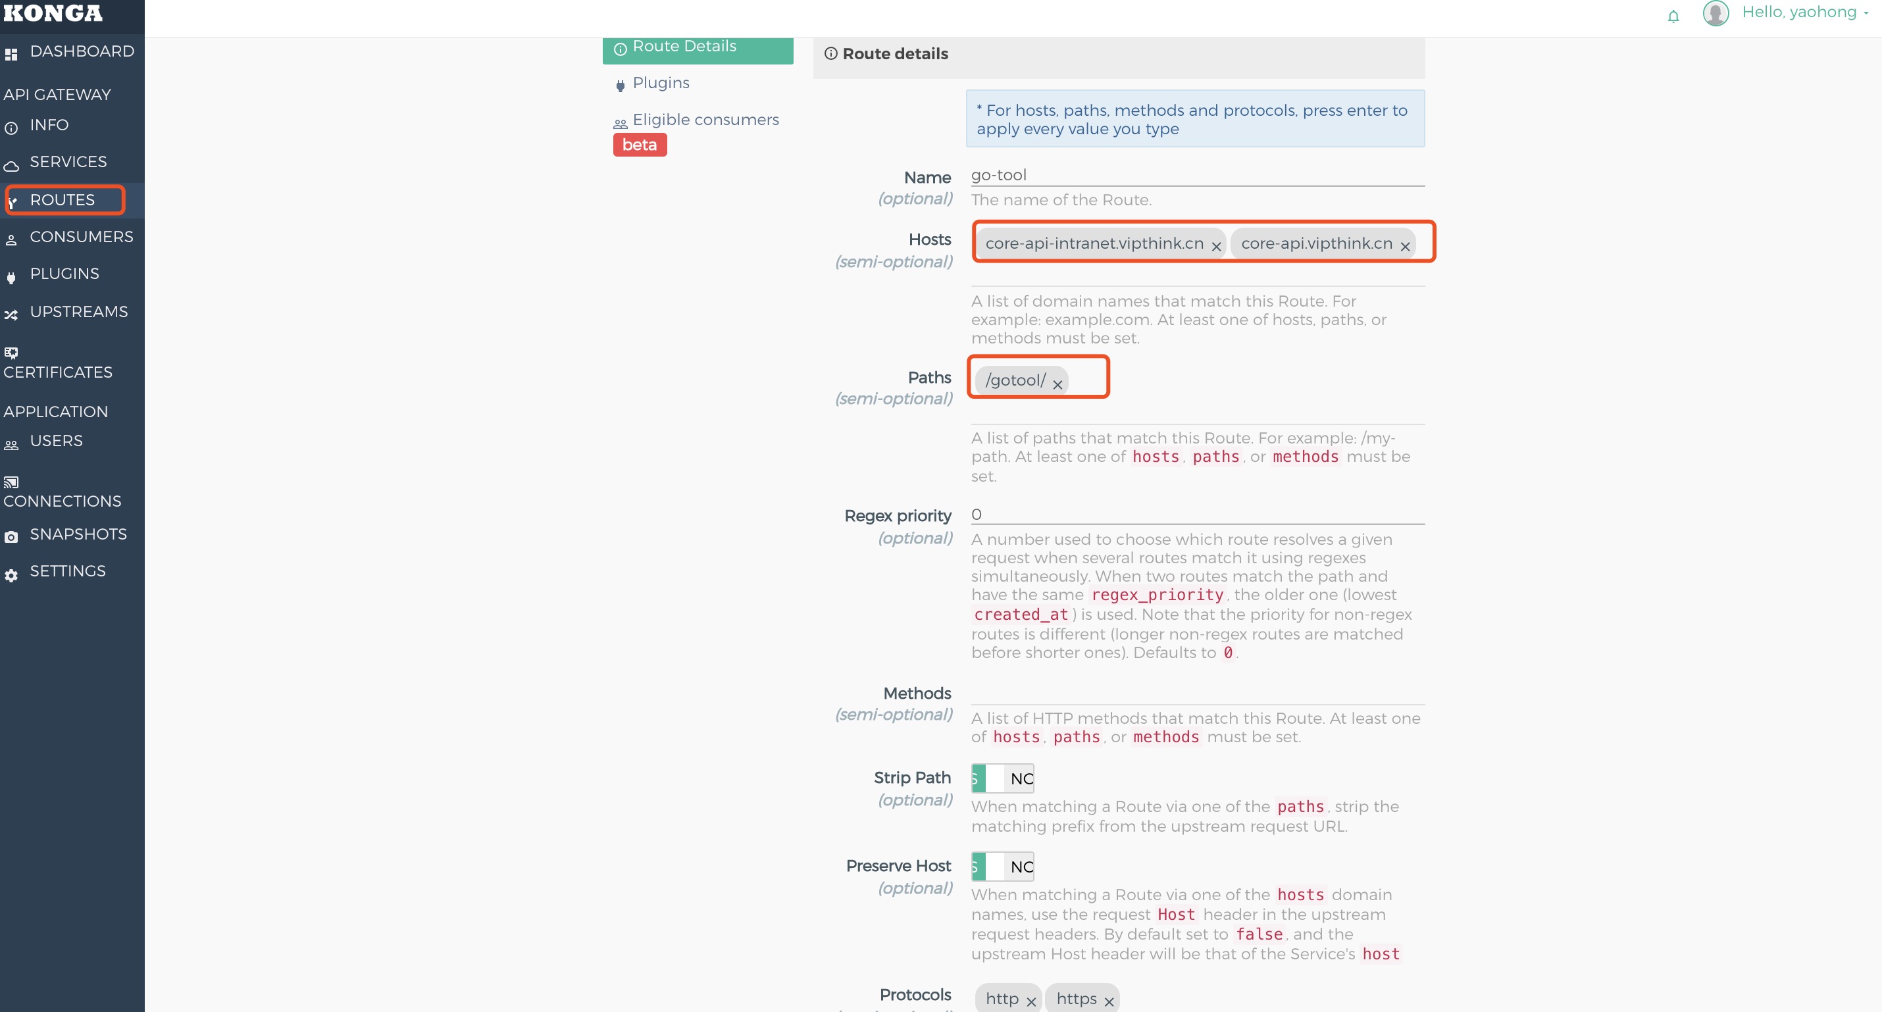
Task: Click the Upstreams shuffle icon
Action: [11, 315]
